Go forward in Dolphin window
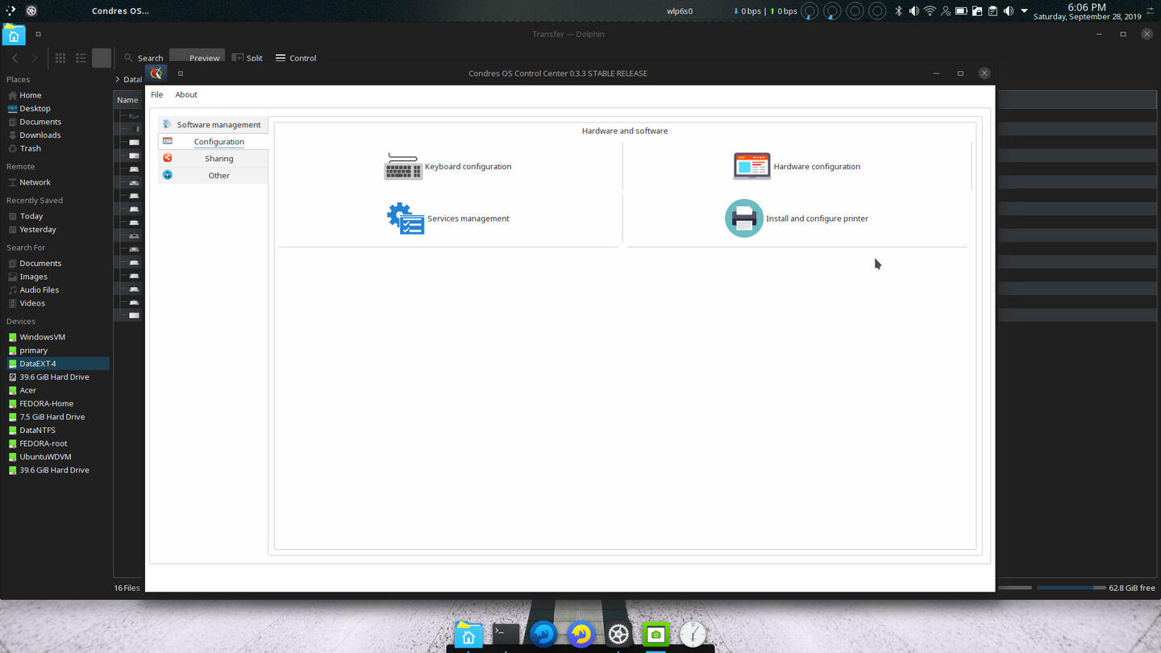 34,58
